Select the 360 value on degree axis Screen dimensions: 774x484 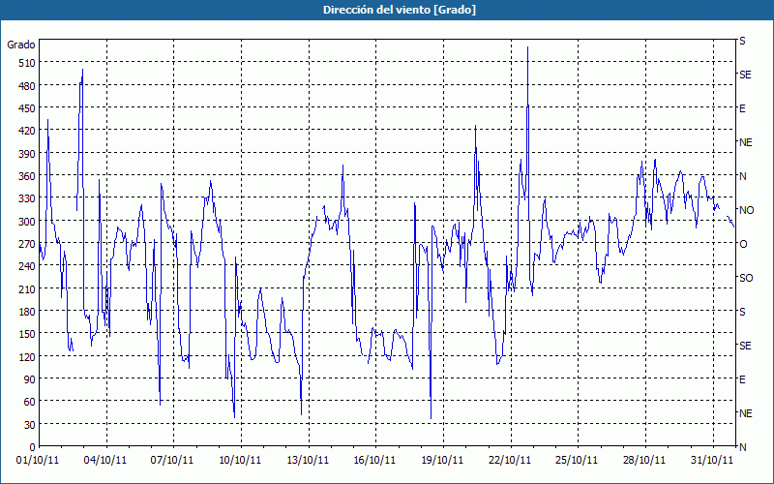point(27,176)
